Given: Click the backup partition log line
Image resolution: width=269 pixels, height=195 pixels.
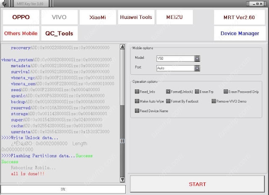Looking at the screenshot, I should pyautogui.click(x=58, y=102).
